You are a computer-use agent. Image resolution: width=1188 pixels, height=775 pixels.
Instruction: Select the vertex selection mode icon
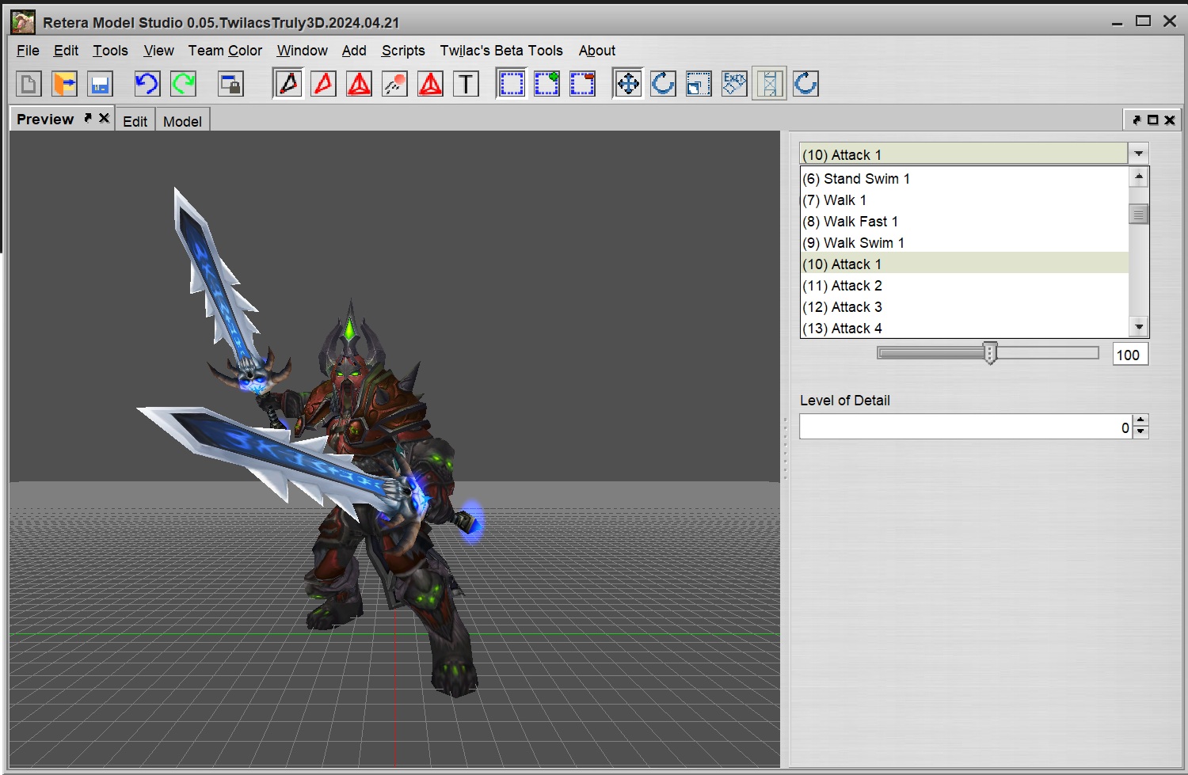click(288, 83)
